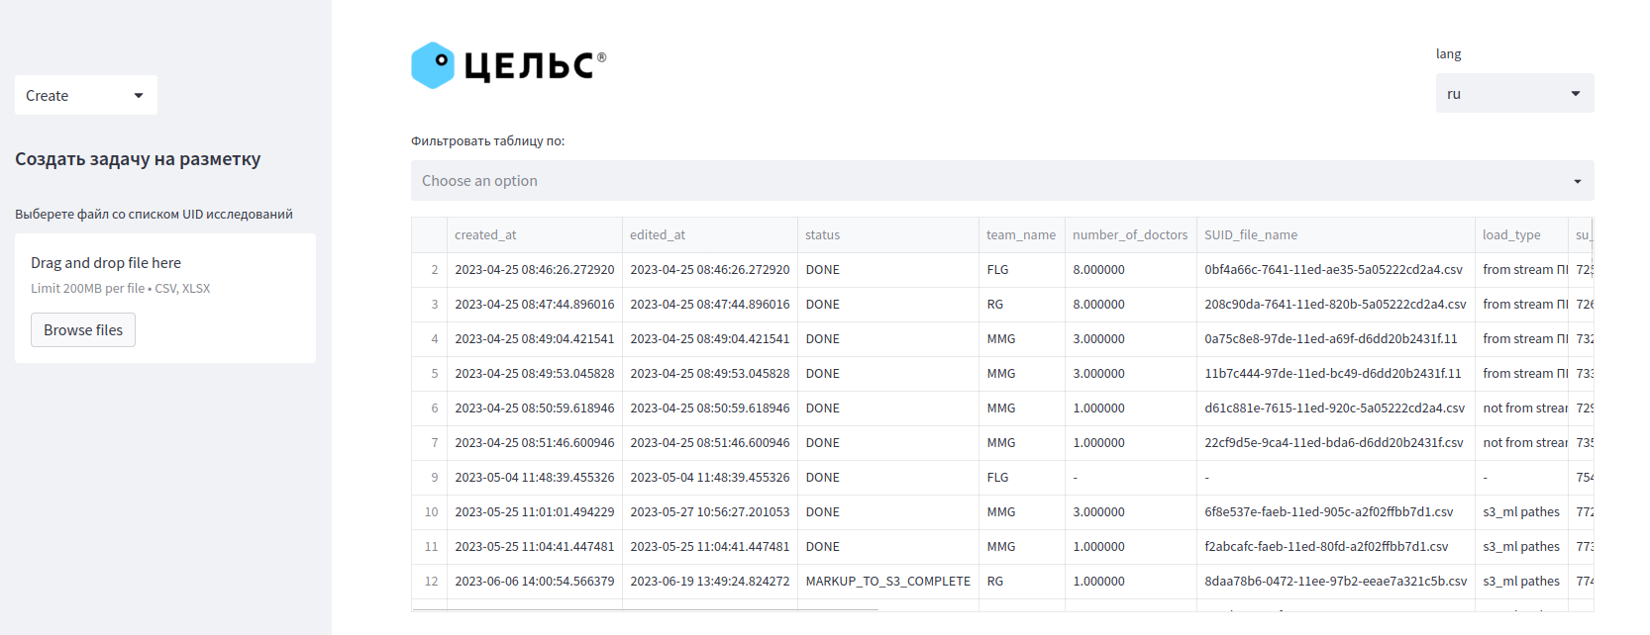Click MARKUP_TO_S3_COMPLETE status cell

coord(887,582)
